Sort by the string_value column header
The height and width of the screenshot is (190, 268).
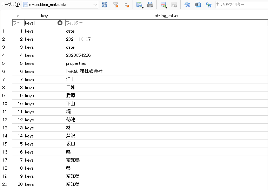pos(166,16)
